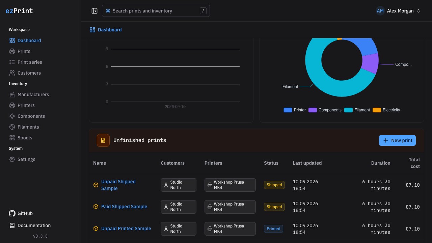This screenshot has width=432, height=243.
Task: Open the Unpaid Shipped Sample link
Action: tap(118, 185)
